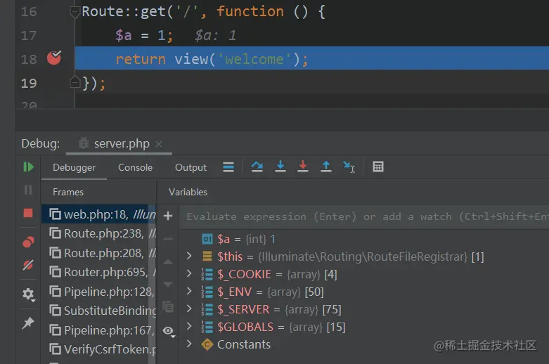
Task: Click the Route::get code on line 16
Action: click(124, 11)
